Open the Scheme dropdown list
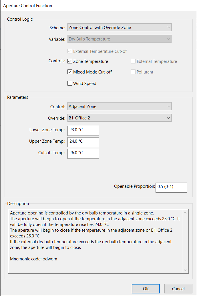The width and height of the screenshot is (197, 296). tap(119, 27)
